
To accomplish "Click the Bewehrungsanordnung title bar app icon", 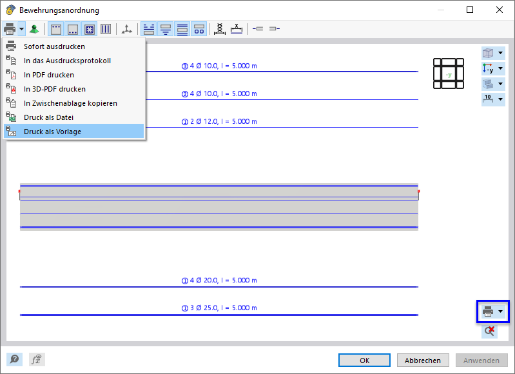I will 11,10.
